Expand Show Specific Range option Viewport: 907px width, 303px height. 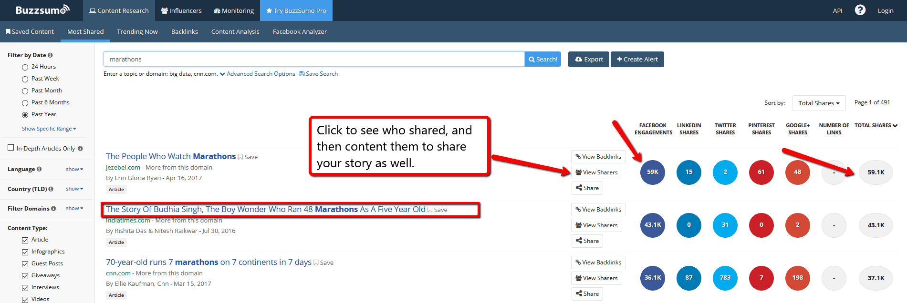tap(49, 129)
